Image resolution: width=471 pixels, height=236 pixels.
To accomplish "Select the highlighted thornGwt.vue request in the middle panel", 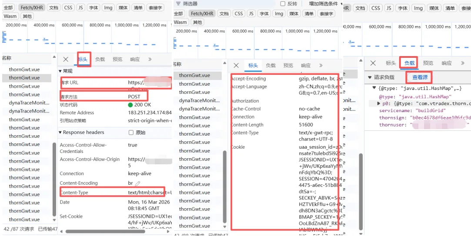I will (x=197, y=75).
